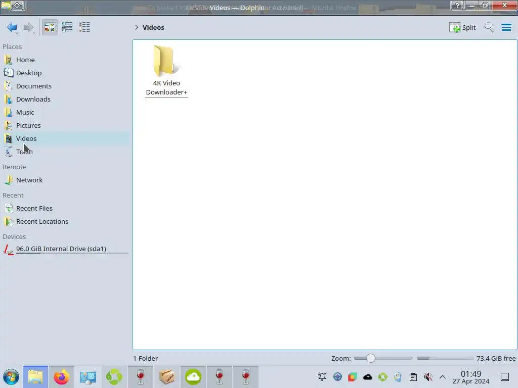Open the black cloud tray icon
This screenshot has width=518, height=388.
[x=368, y=377]
